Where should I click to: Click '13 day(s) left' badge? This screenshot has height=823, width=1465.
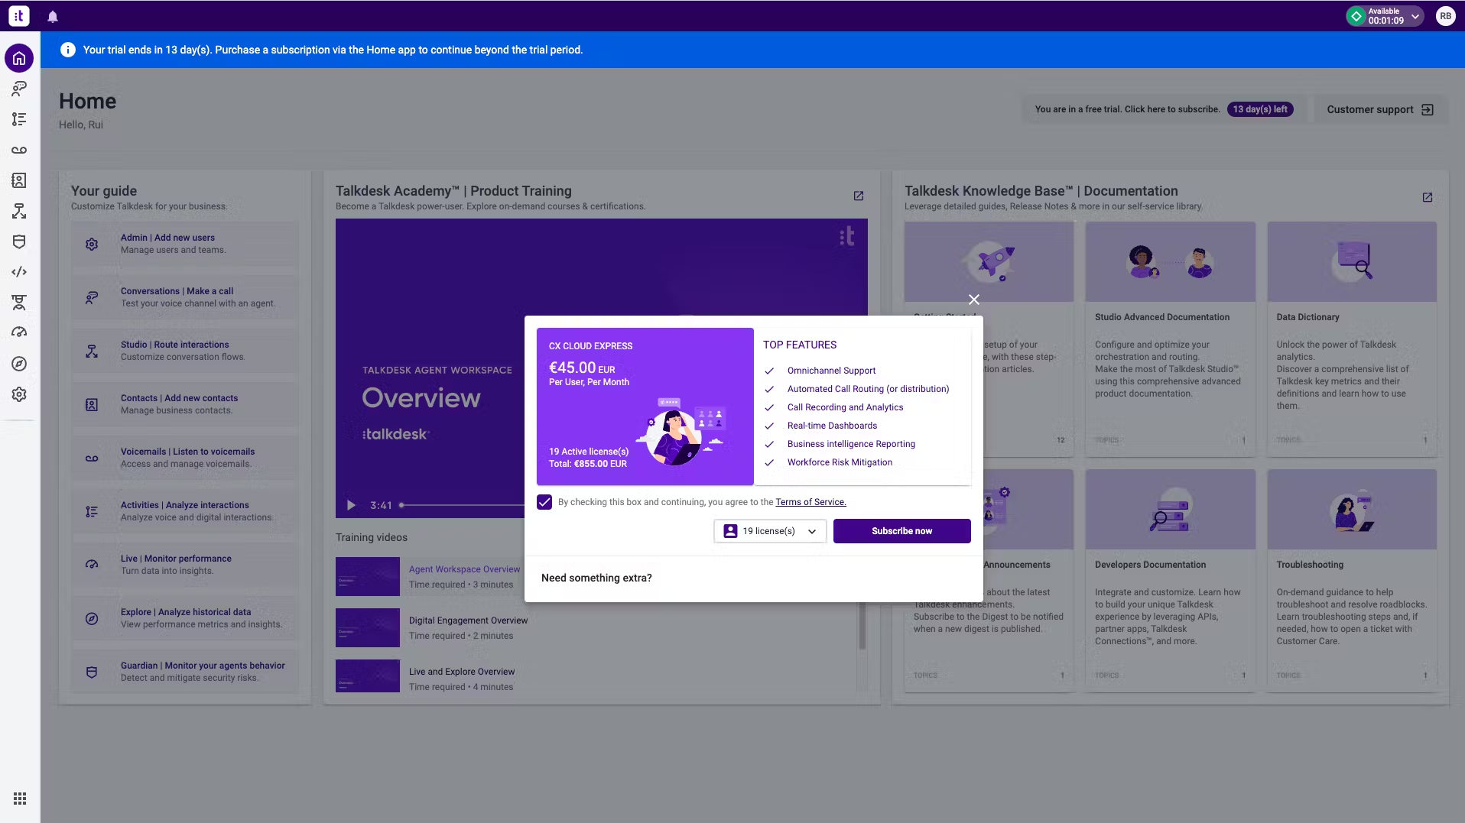pos(1260,109)
